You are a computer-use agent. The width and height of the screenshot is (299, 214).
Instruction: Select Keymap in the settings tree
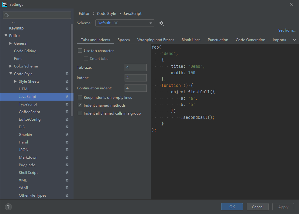point(16,28)
